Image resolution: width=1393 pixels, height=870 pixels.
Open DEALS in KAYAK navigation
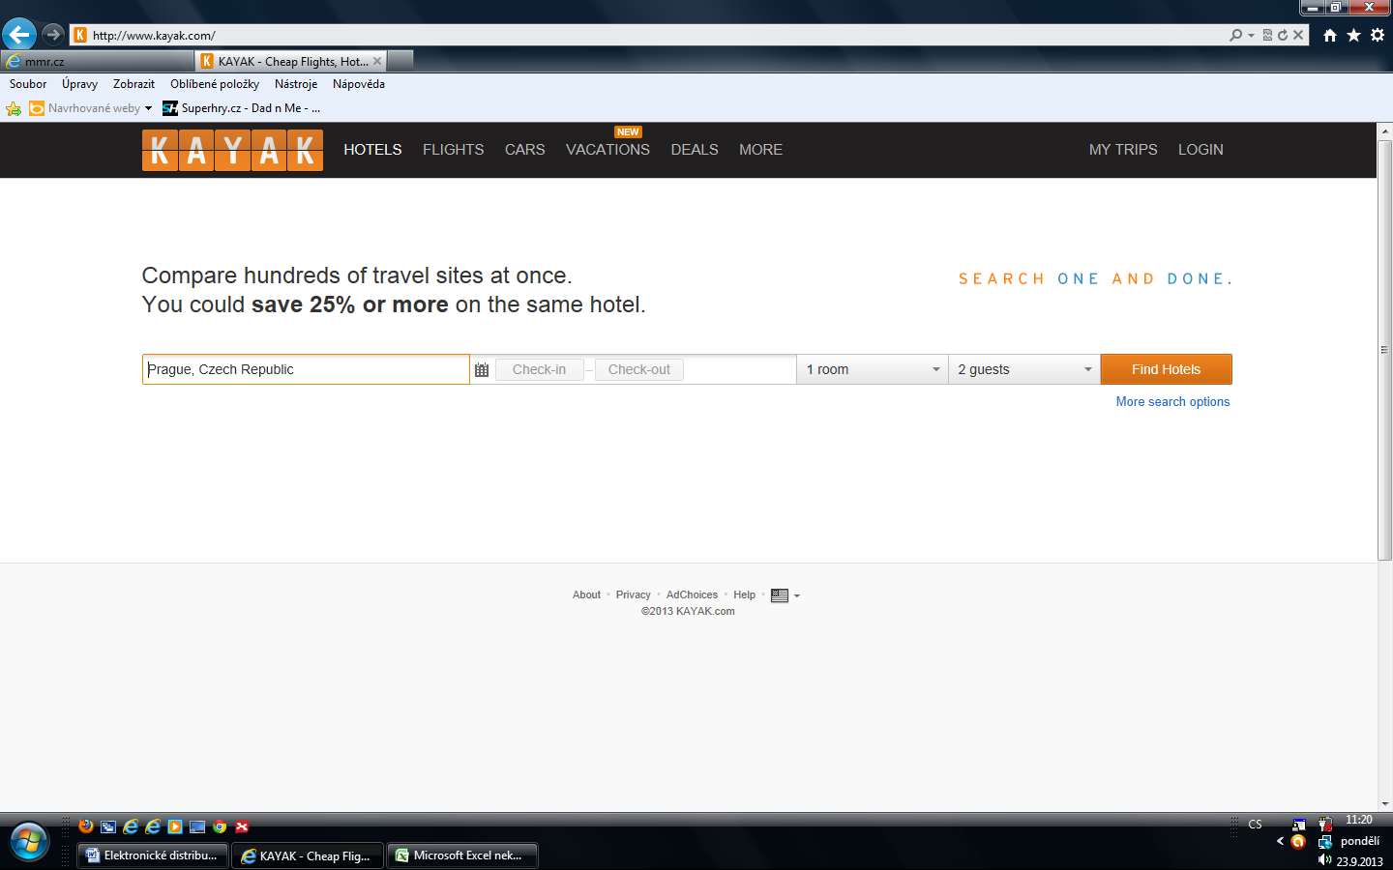[x=695, y=150]
